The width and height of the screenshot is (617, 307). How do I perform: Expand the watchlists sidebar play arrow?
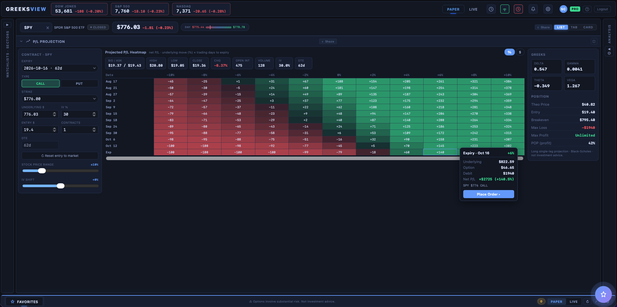[7, 25]
